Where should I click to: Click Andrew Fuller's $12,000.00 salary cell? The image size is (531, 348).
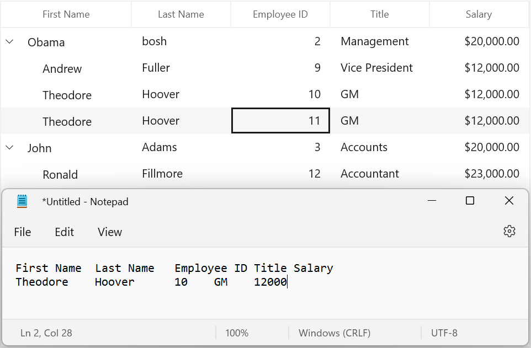click(x=479, y=68)
